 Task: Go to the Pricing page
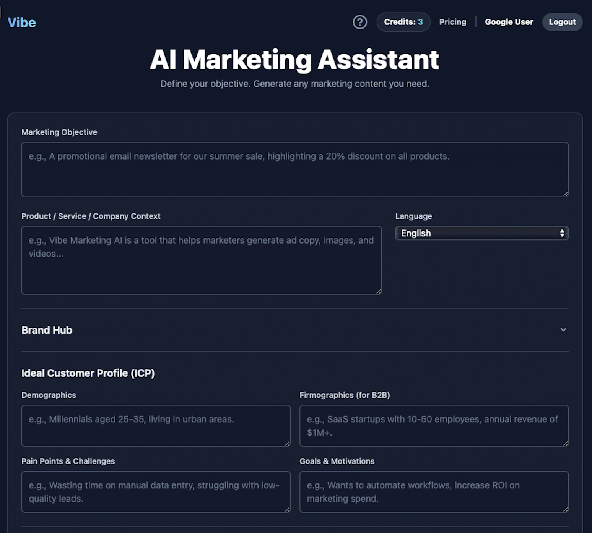453,22
